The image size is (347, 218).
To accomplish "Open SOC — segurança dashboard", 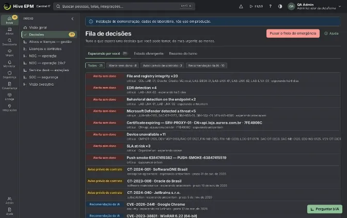I will (x=49, y=77).
